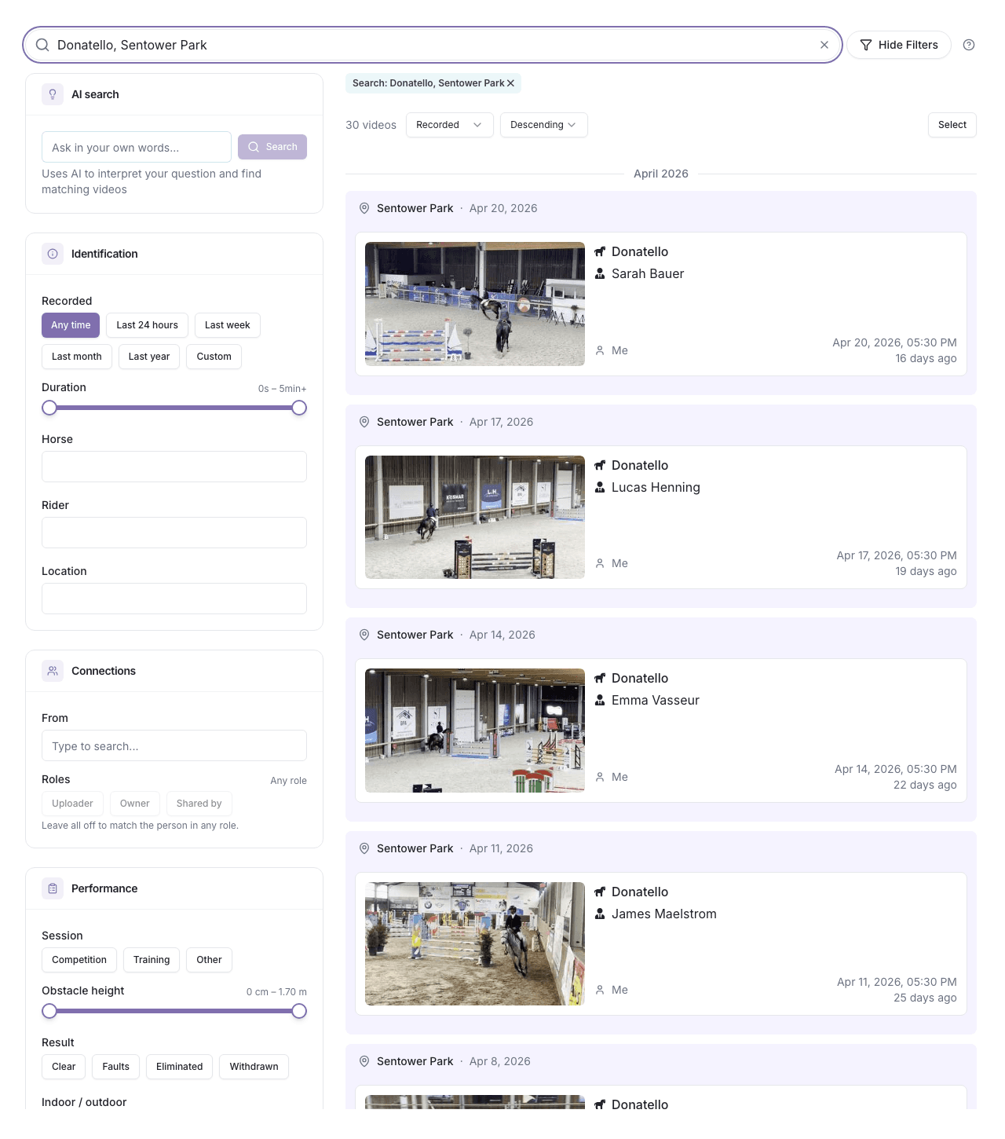Screen dimensions: 1005x1139
Task: Open video thumbnail for Lucas Henning ride
Action: coord(475,517)
